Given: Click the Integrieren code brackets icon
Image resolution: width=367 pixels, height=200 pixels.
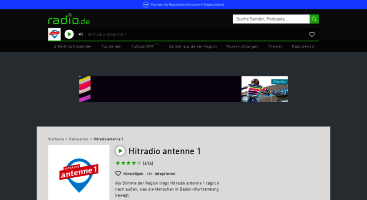Looking at the screenshot, I should pos(149,174).
